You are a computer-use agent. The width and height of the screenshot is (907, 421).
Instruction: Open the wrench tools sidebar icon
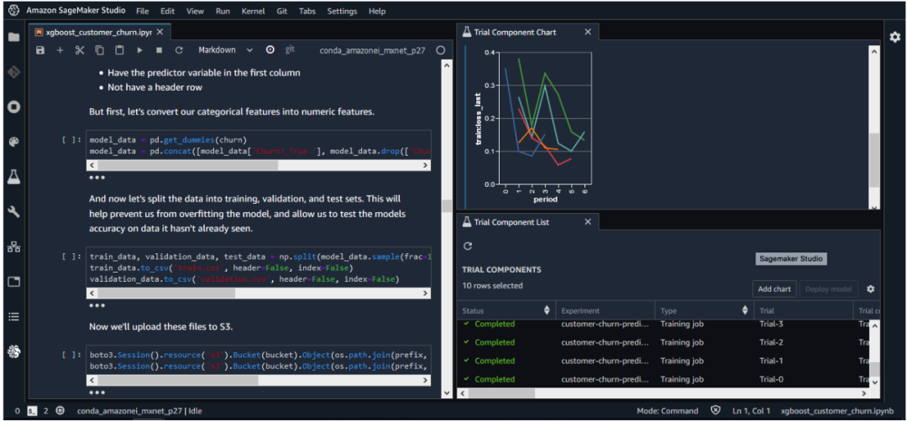pos(13,212)
